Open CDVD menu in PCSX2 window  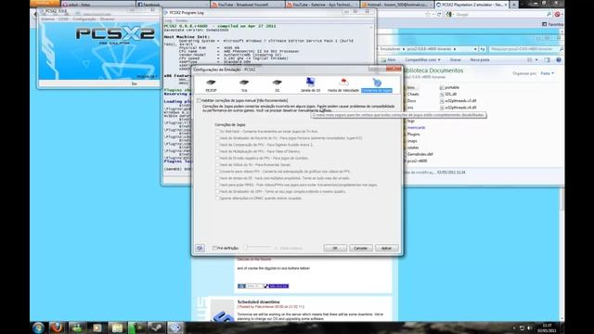[63, 19]
